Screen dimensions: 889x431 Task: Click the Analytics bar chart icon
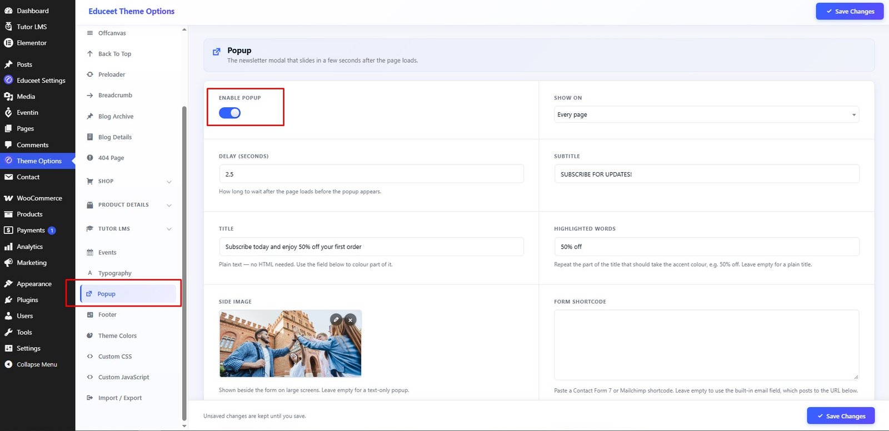coord(8,247)
